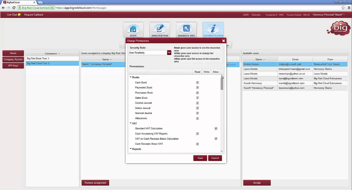Viewport: 352px width, 190px height.
Task: Click the permissions scrollbar down arrow
Action: pos(222,151)
